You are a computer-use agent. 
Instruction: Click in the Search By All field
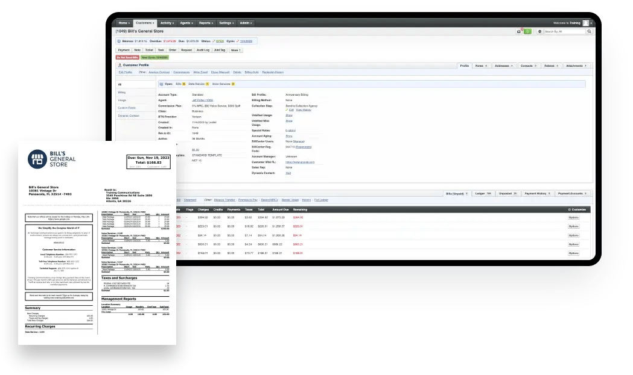click(564, 31)
